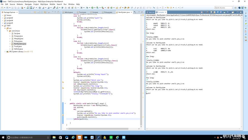Switch to the Java perspective icon
248x140 pixels.
coord(242,8)
